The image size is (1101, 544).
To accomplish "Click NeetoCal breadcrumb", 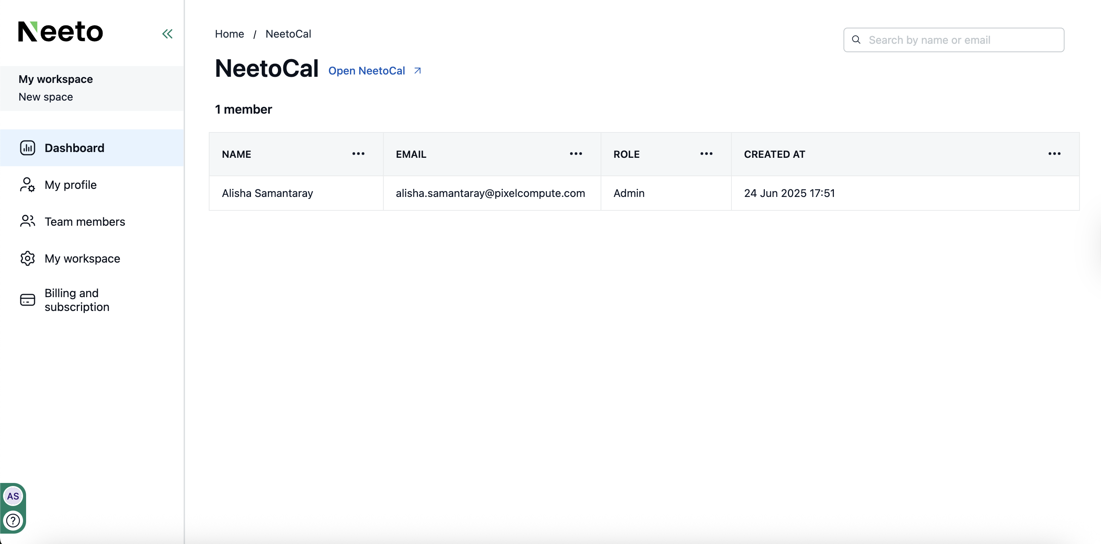I will point(288,34).
